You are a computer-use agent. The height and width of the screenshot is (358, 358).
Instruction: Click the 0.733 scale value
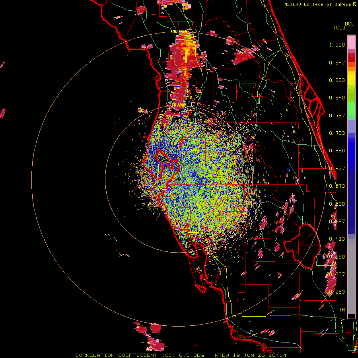coord(337,133)
